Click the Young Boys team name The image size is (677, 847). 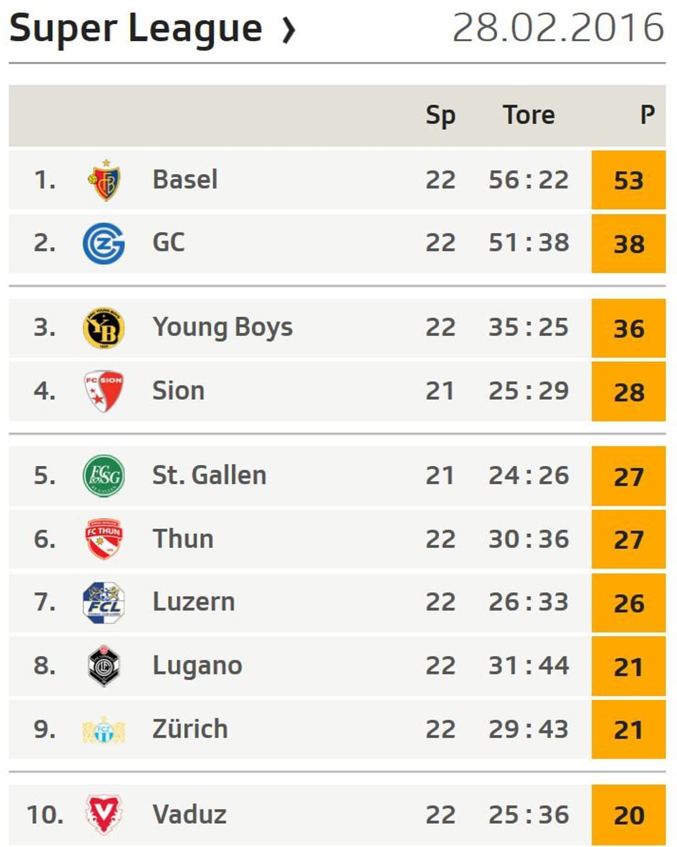point(223,327)
